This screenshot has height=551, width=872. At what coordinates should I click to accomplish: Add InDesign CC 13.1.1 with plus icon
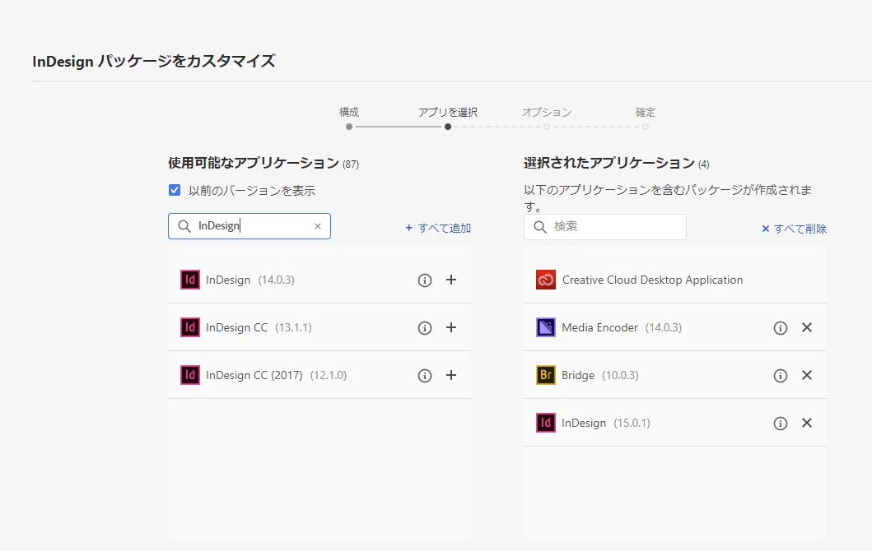451,327
